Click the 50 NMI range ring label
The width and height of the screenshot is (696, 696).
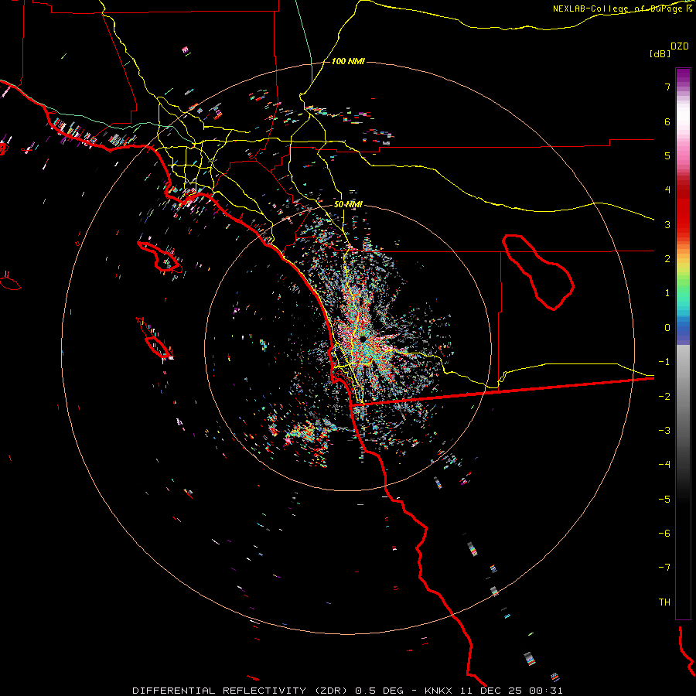tap(348, 204)
